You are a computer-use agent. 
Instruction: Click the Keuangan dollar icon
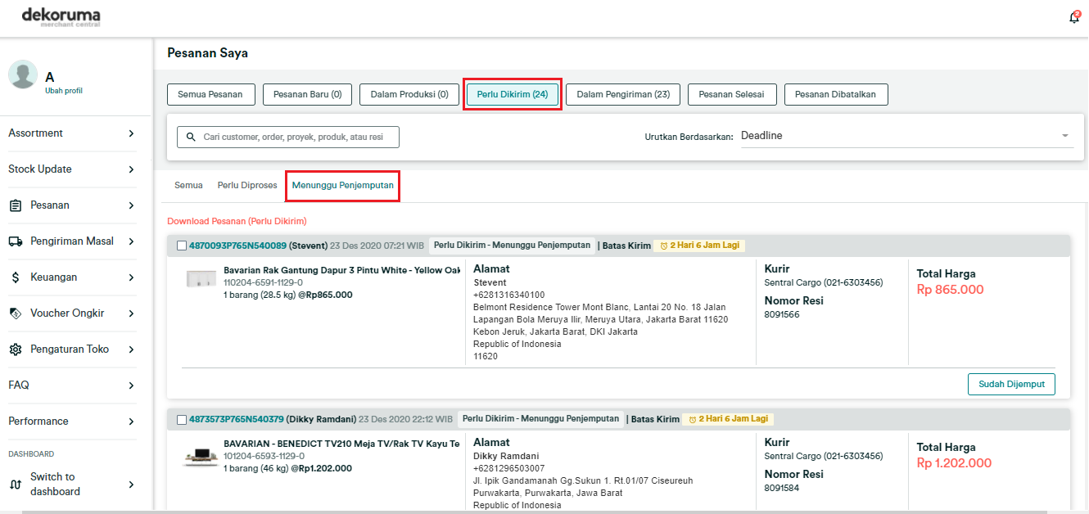pos(15,277)
